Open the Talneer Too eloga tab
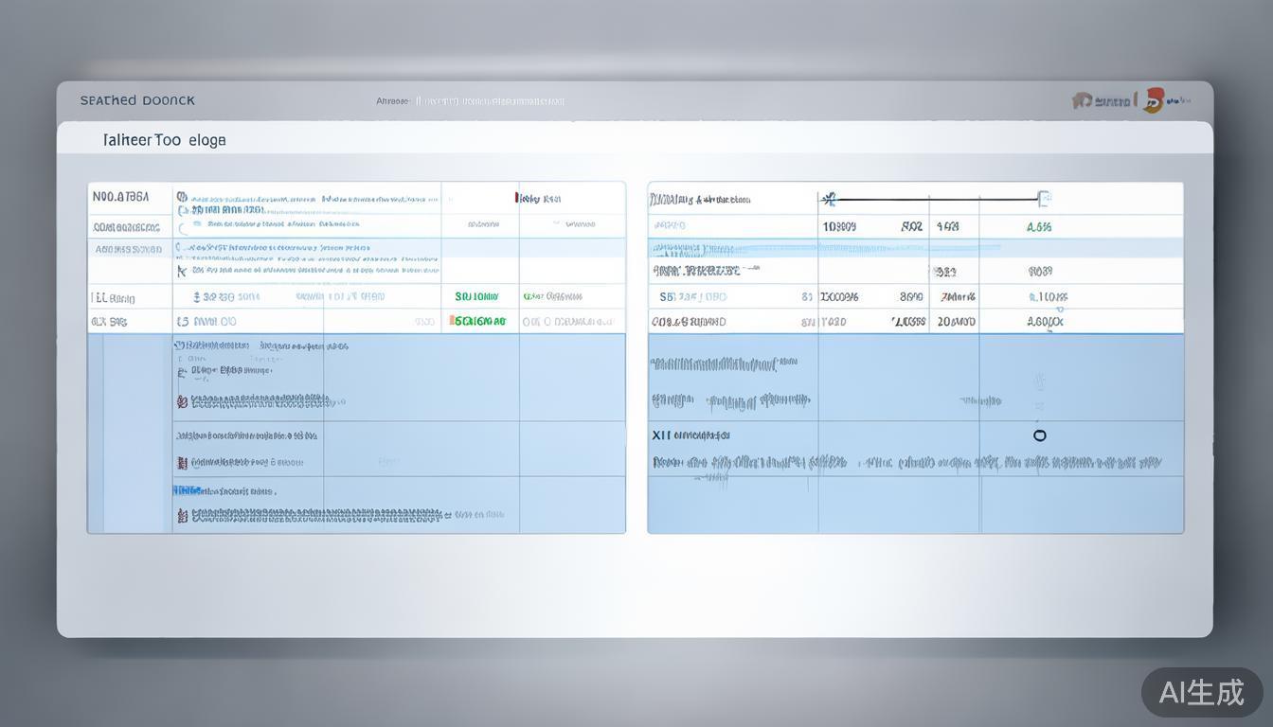The height and width of the screenshot is (727, 1273). coord(164,140)
